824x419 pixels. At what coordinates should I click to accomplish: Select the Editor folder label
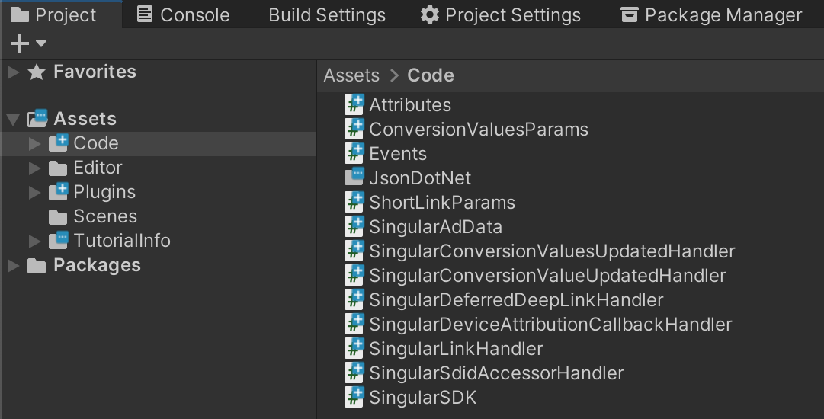[98, 168]
